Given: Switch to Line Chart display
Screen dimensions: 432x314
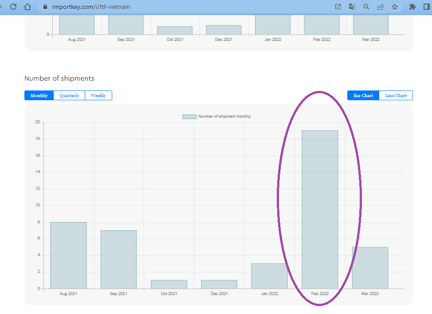Looking at the screenshot, I should pyautogui.click(x=396, y=95).
